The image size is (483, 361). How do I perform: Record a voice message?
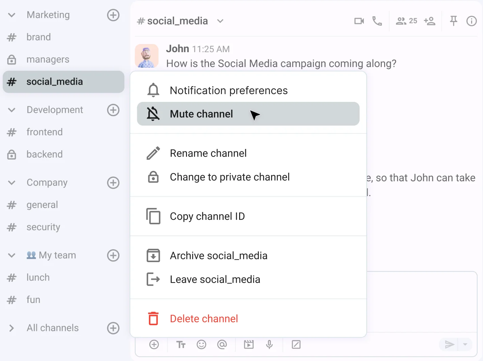[269, 344]
